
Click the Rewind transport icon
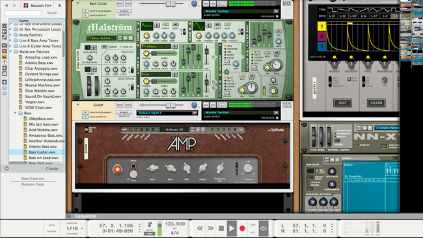point(200,228)
